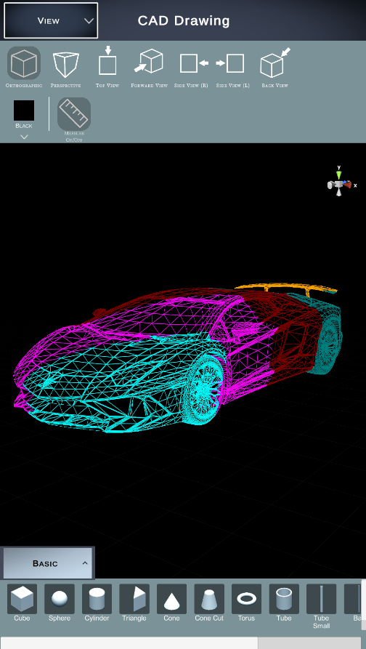366x649 pixels.
Task: Add a Tube Small shape
Action: tap(321, 599)
